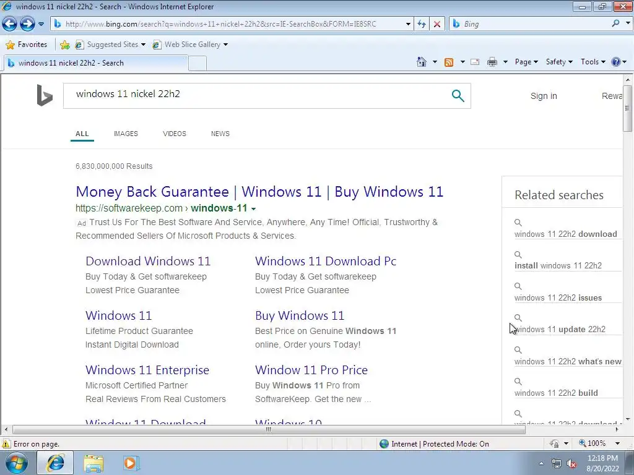The width and height of the screenshot is (634, 475).
Task: Click the Read Mail icon
Action: [475, 62]
